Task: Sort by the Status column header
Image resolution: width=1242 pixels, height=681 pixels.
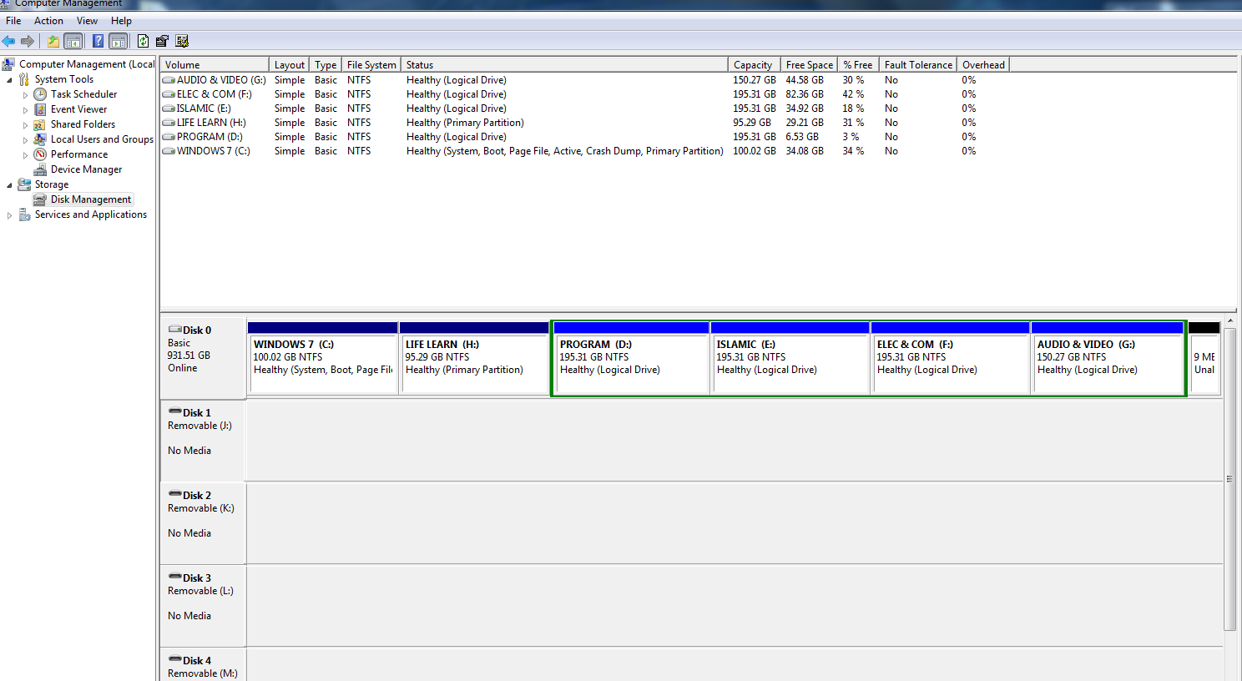Action: click(x=564, y=65)
